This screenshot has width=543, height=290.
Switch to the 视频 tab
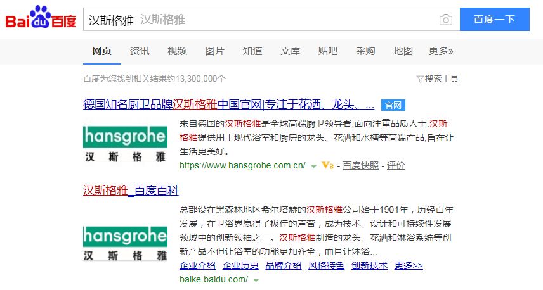pyautogui.click(x=177, y=51)
